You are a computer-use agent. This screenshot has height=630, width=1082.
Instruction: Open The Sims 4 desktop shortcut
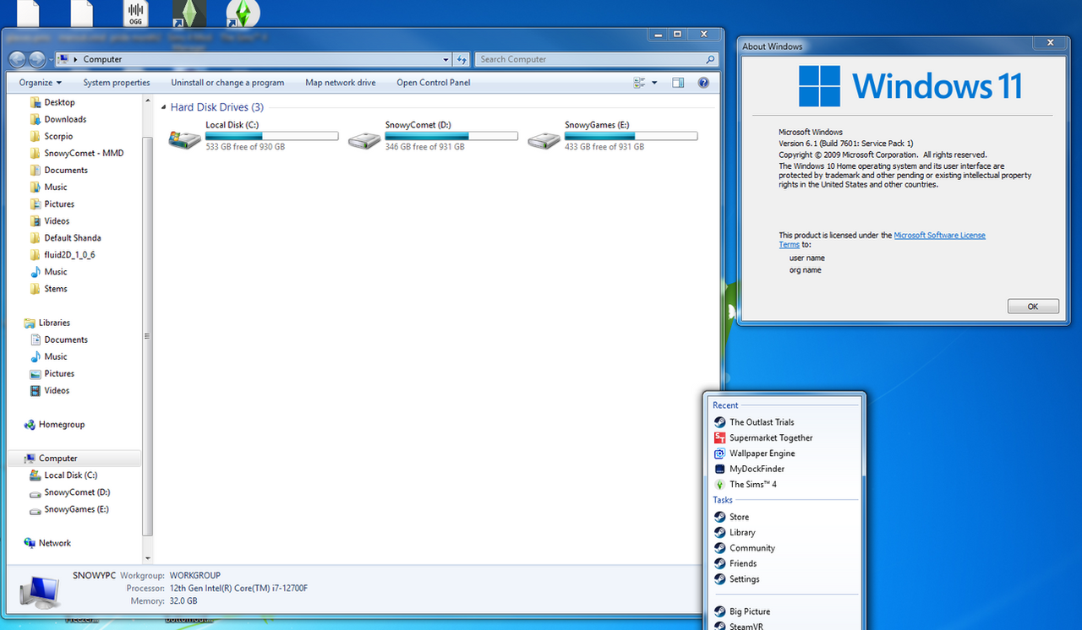(x=243, y=15)
